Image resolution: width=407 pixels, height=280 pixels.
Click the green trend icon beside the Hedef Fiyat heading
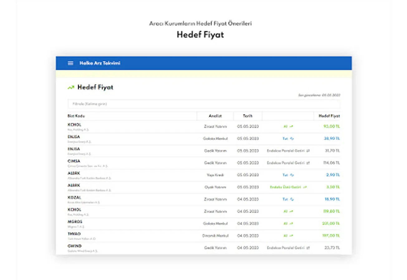point(71,88)
